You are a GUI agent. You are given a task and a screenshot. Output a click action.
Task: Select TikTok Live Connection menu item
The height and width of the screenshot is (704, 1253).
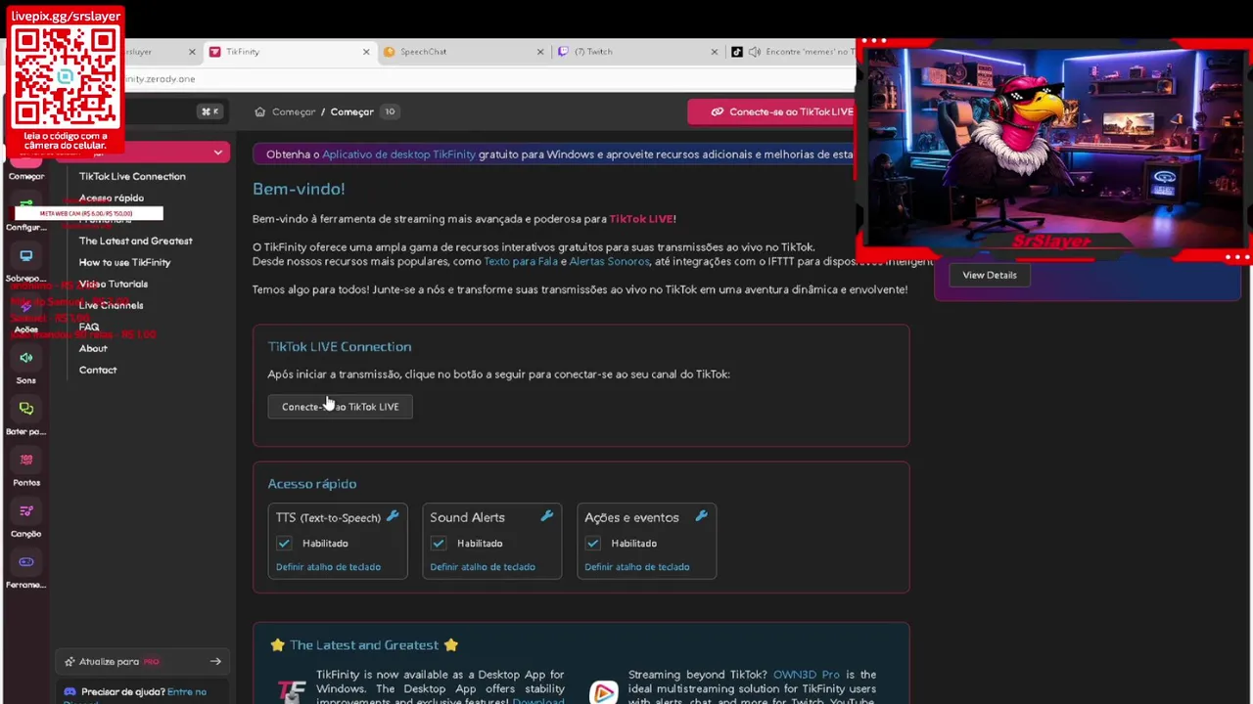pos(132,176)
